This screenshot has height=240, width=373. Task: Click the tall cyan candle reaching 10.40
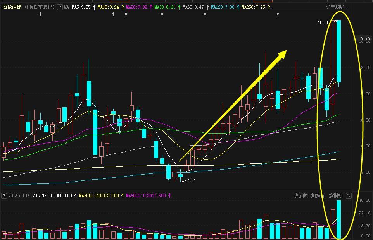click(x=338, y=51)
